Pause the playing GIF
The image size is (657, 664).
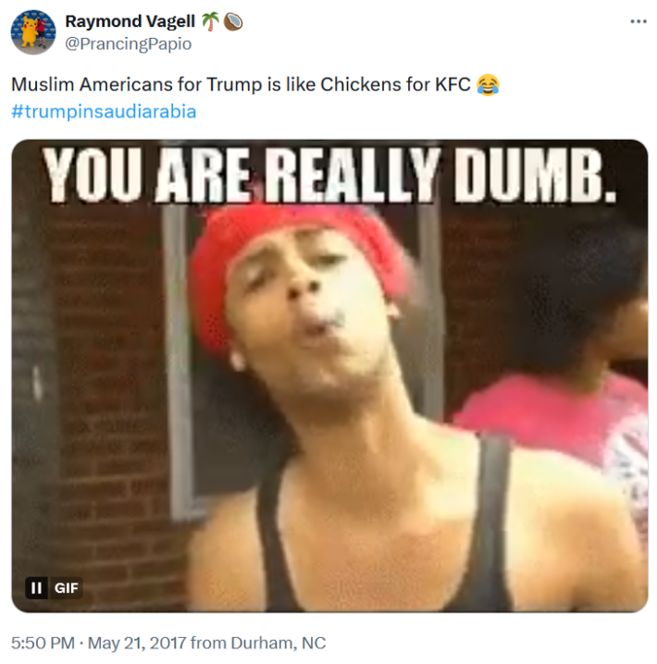[37, 587]
